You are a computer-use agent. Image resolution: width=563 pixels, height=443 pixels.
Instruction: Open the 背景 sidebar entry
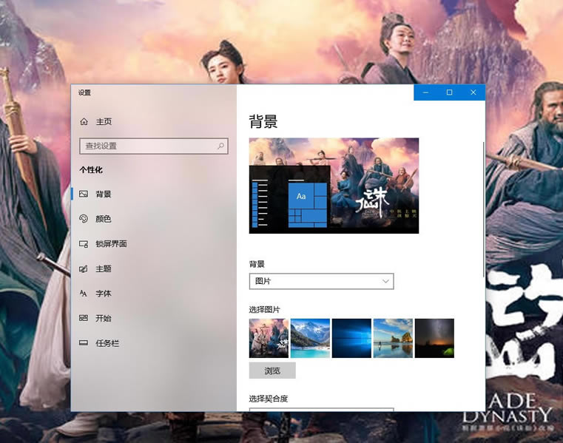[104, 195]
